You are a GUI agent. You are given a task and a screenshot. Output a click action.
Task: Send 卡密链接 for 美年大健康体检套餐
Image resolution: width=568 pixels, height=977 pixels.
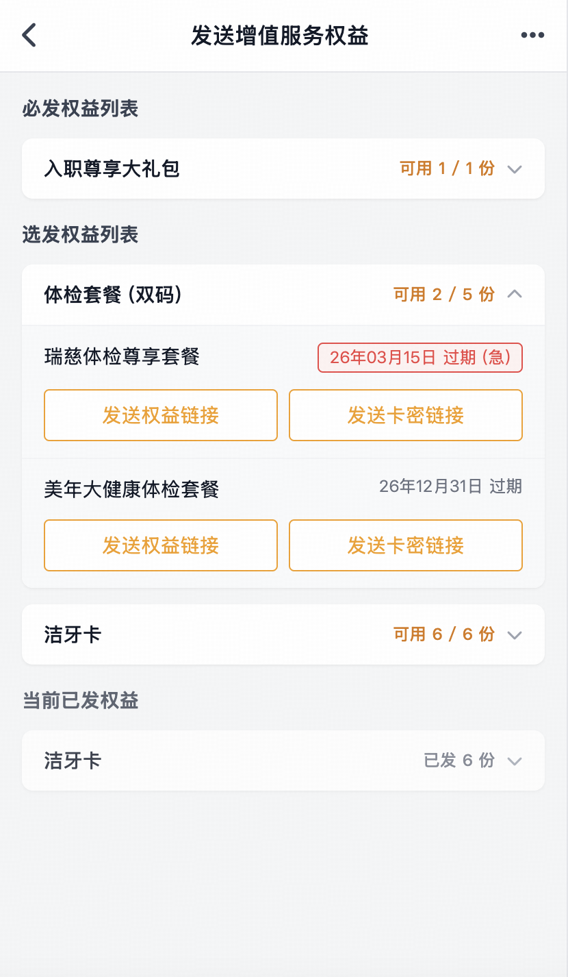406,545
